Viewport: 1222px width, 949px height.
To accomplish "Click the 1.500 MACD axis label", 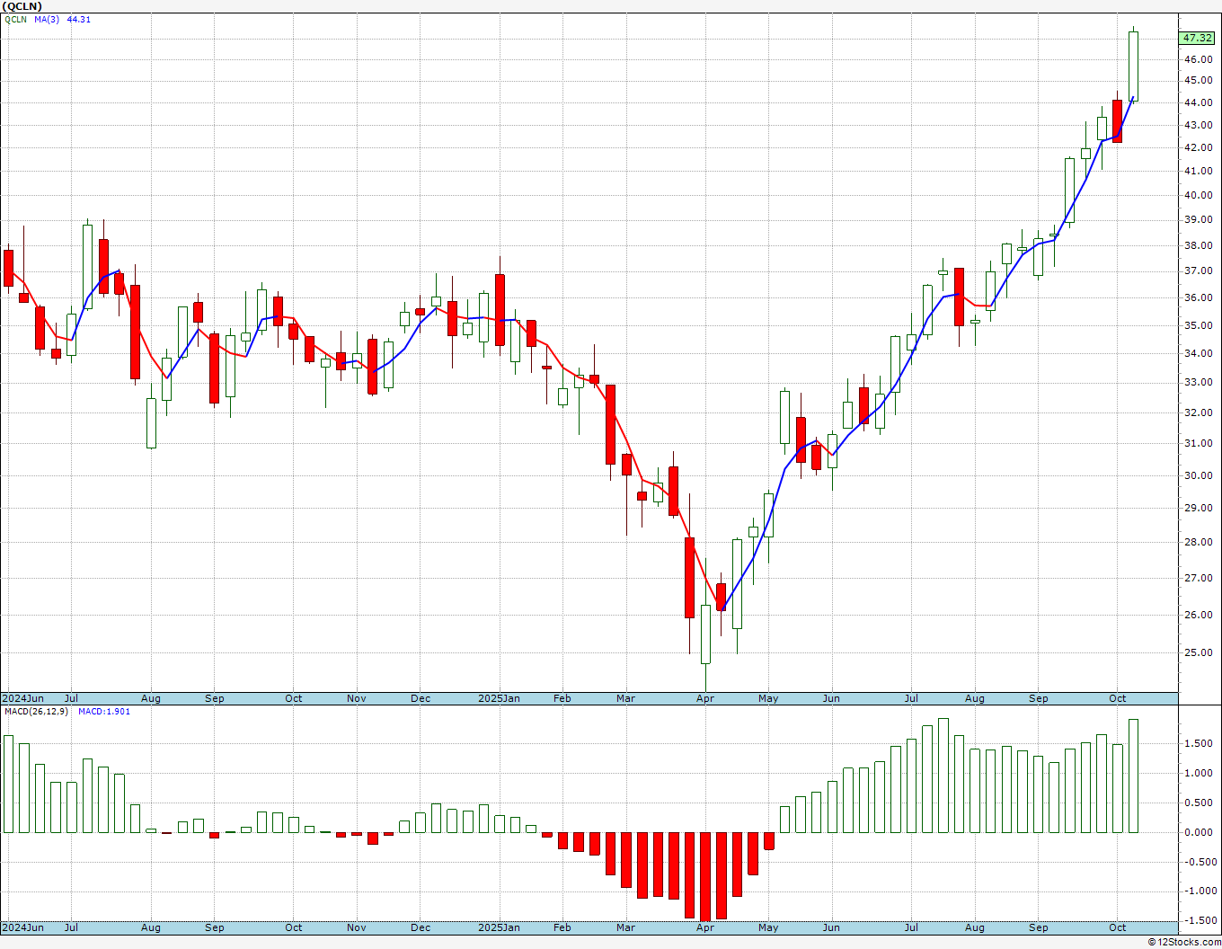I will 1197,743.
